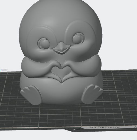Screen dimensions: 137x140
Task: Click the penguin's left eye
Action: [44, 44]
